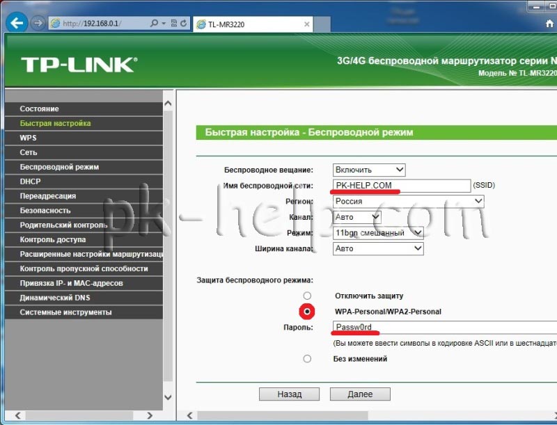The height and width of the screenshot is (425, 557).
Task: Open the Быстрая настройка menu item
Action: pyautogui.click(x=84, y=123)
